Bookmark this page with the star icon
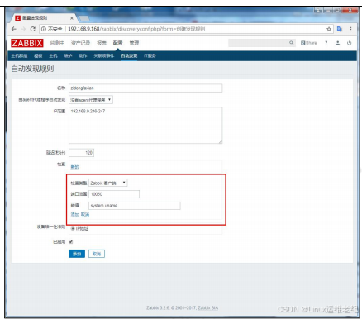The height and width of the screenshot is (319, 362). (x=329, y=29)
